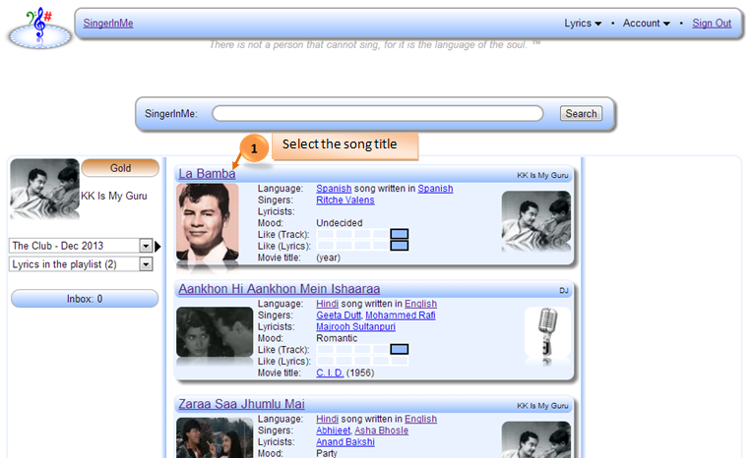Click English link in Zaraa Saa Jhumlu Mai card

click(420, 419)
